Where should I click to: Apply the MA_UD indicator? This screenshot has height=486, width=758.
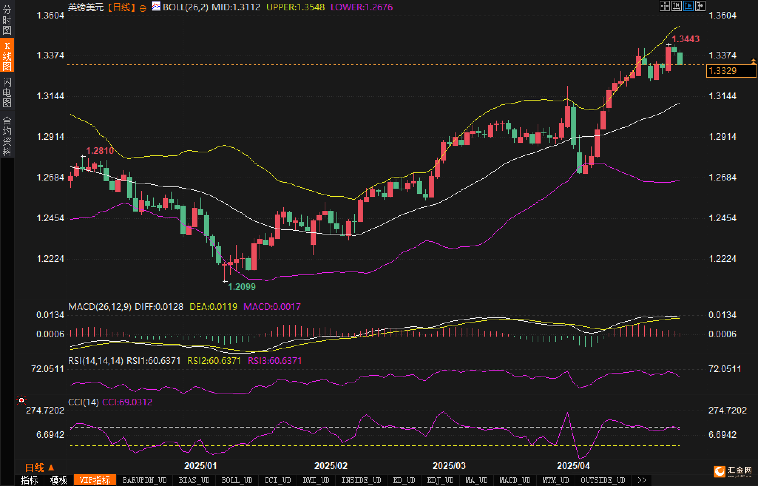(x=477, y=480)
